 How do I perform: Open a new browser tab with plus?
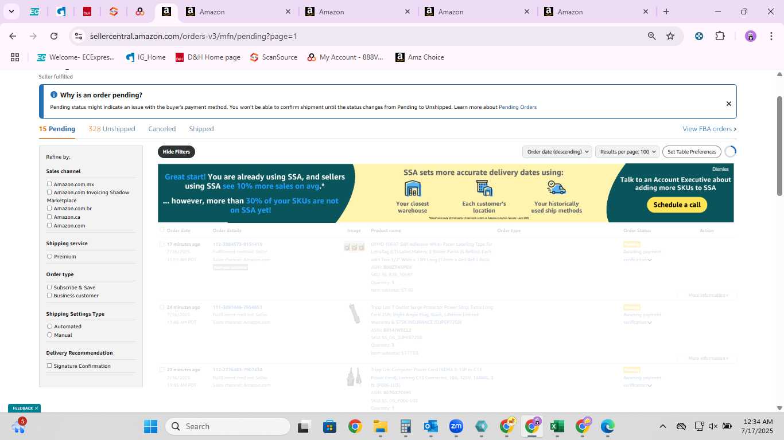(x=666, y=11)
